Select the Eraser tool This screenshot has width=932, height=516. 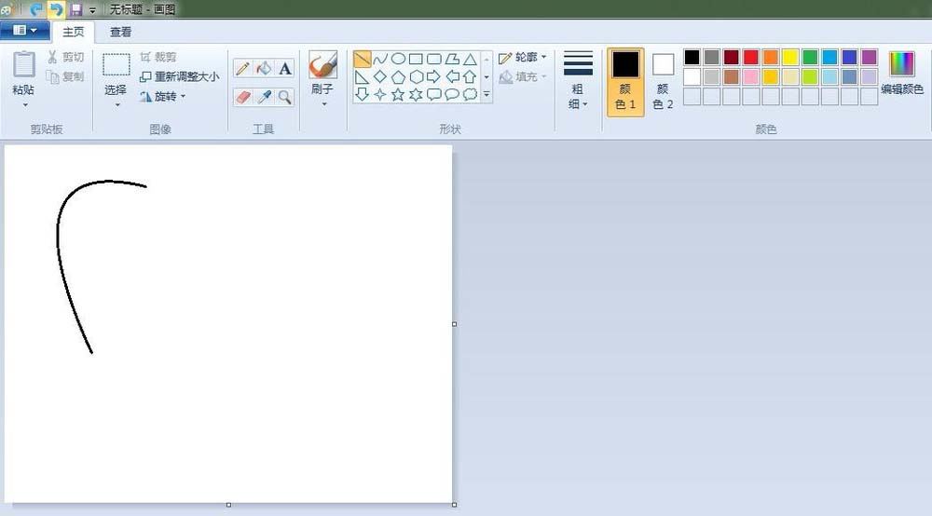(x=242, y=97)
